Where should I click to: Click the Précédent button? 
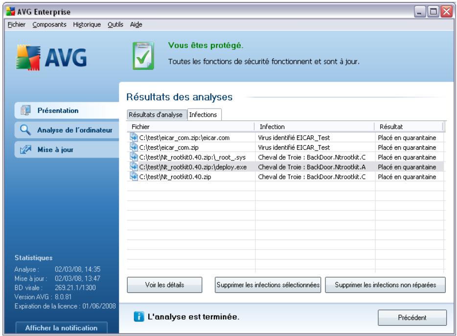[x=412, y=317]
